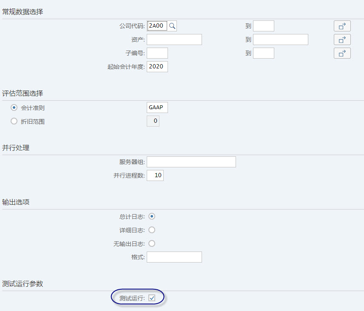
Task: Select the 并行进程数 field showing 10
Action: pyautogui.click(x=155, y=175)
